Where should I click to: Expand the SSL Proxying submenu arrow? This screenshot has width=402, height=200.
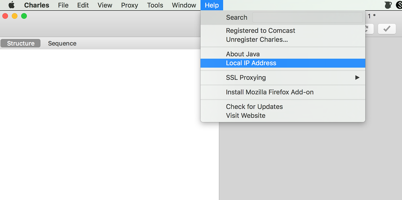[357, 78]
